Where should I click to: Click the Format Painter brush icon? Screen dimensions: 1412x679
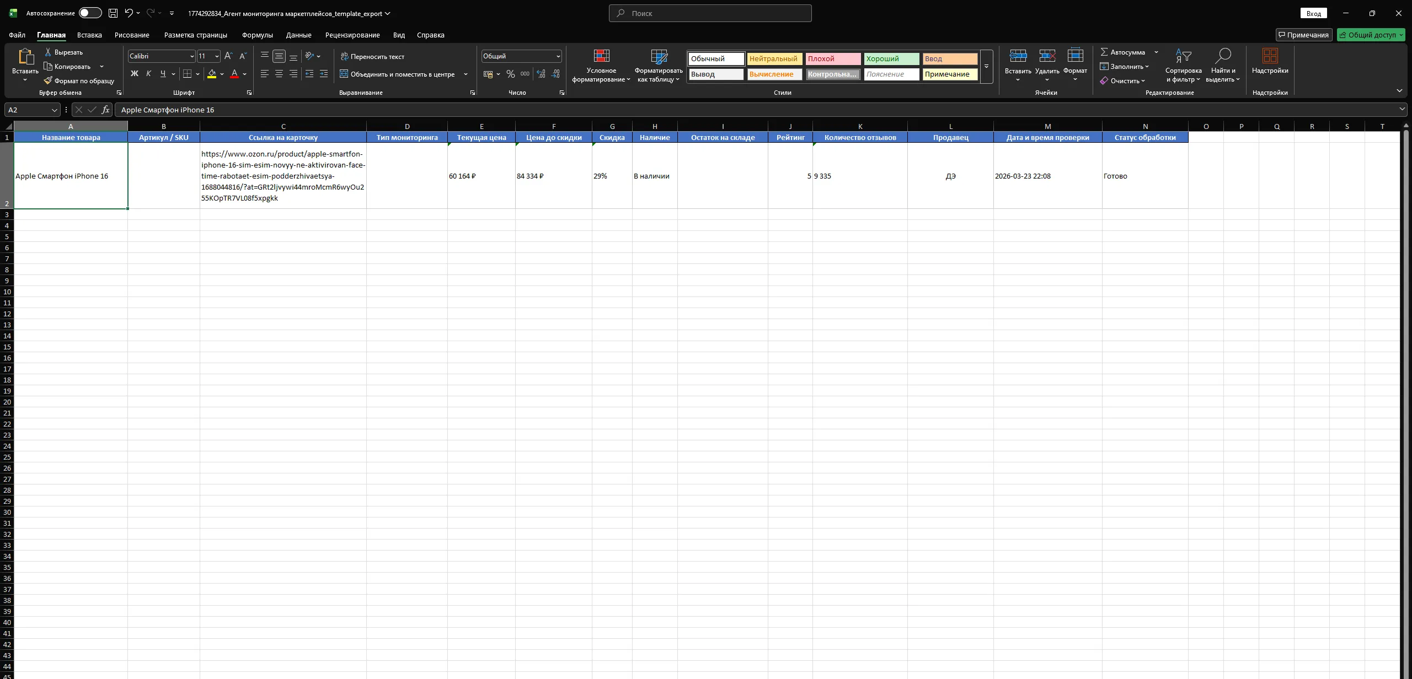coord(48,80)
